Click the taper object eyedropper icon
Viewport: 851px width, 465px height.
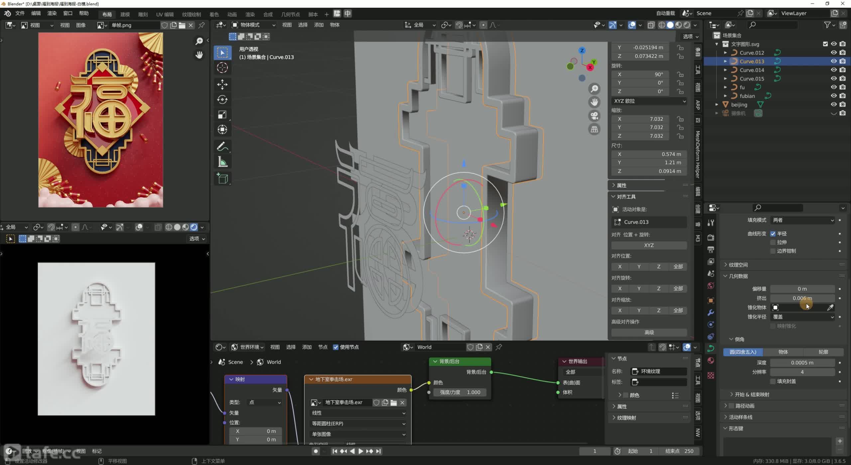tap(830, 308)
